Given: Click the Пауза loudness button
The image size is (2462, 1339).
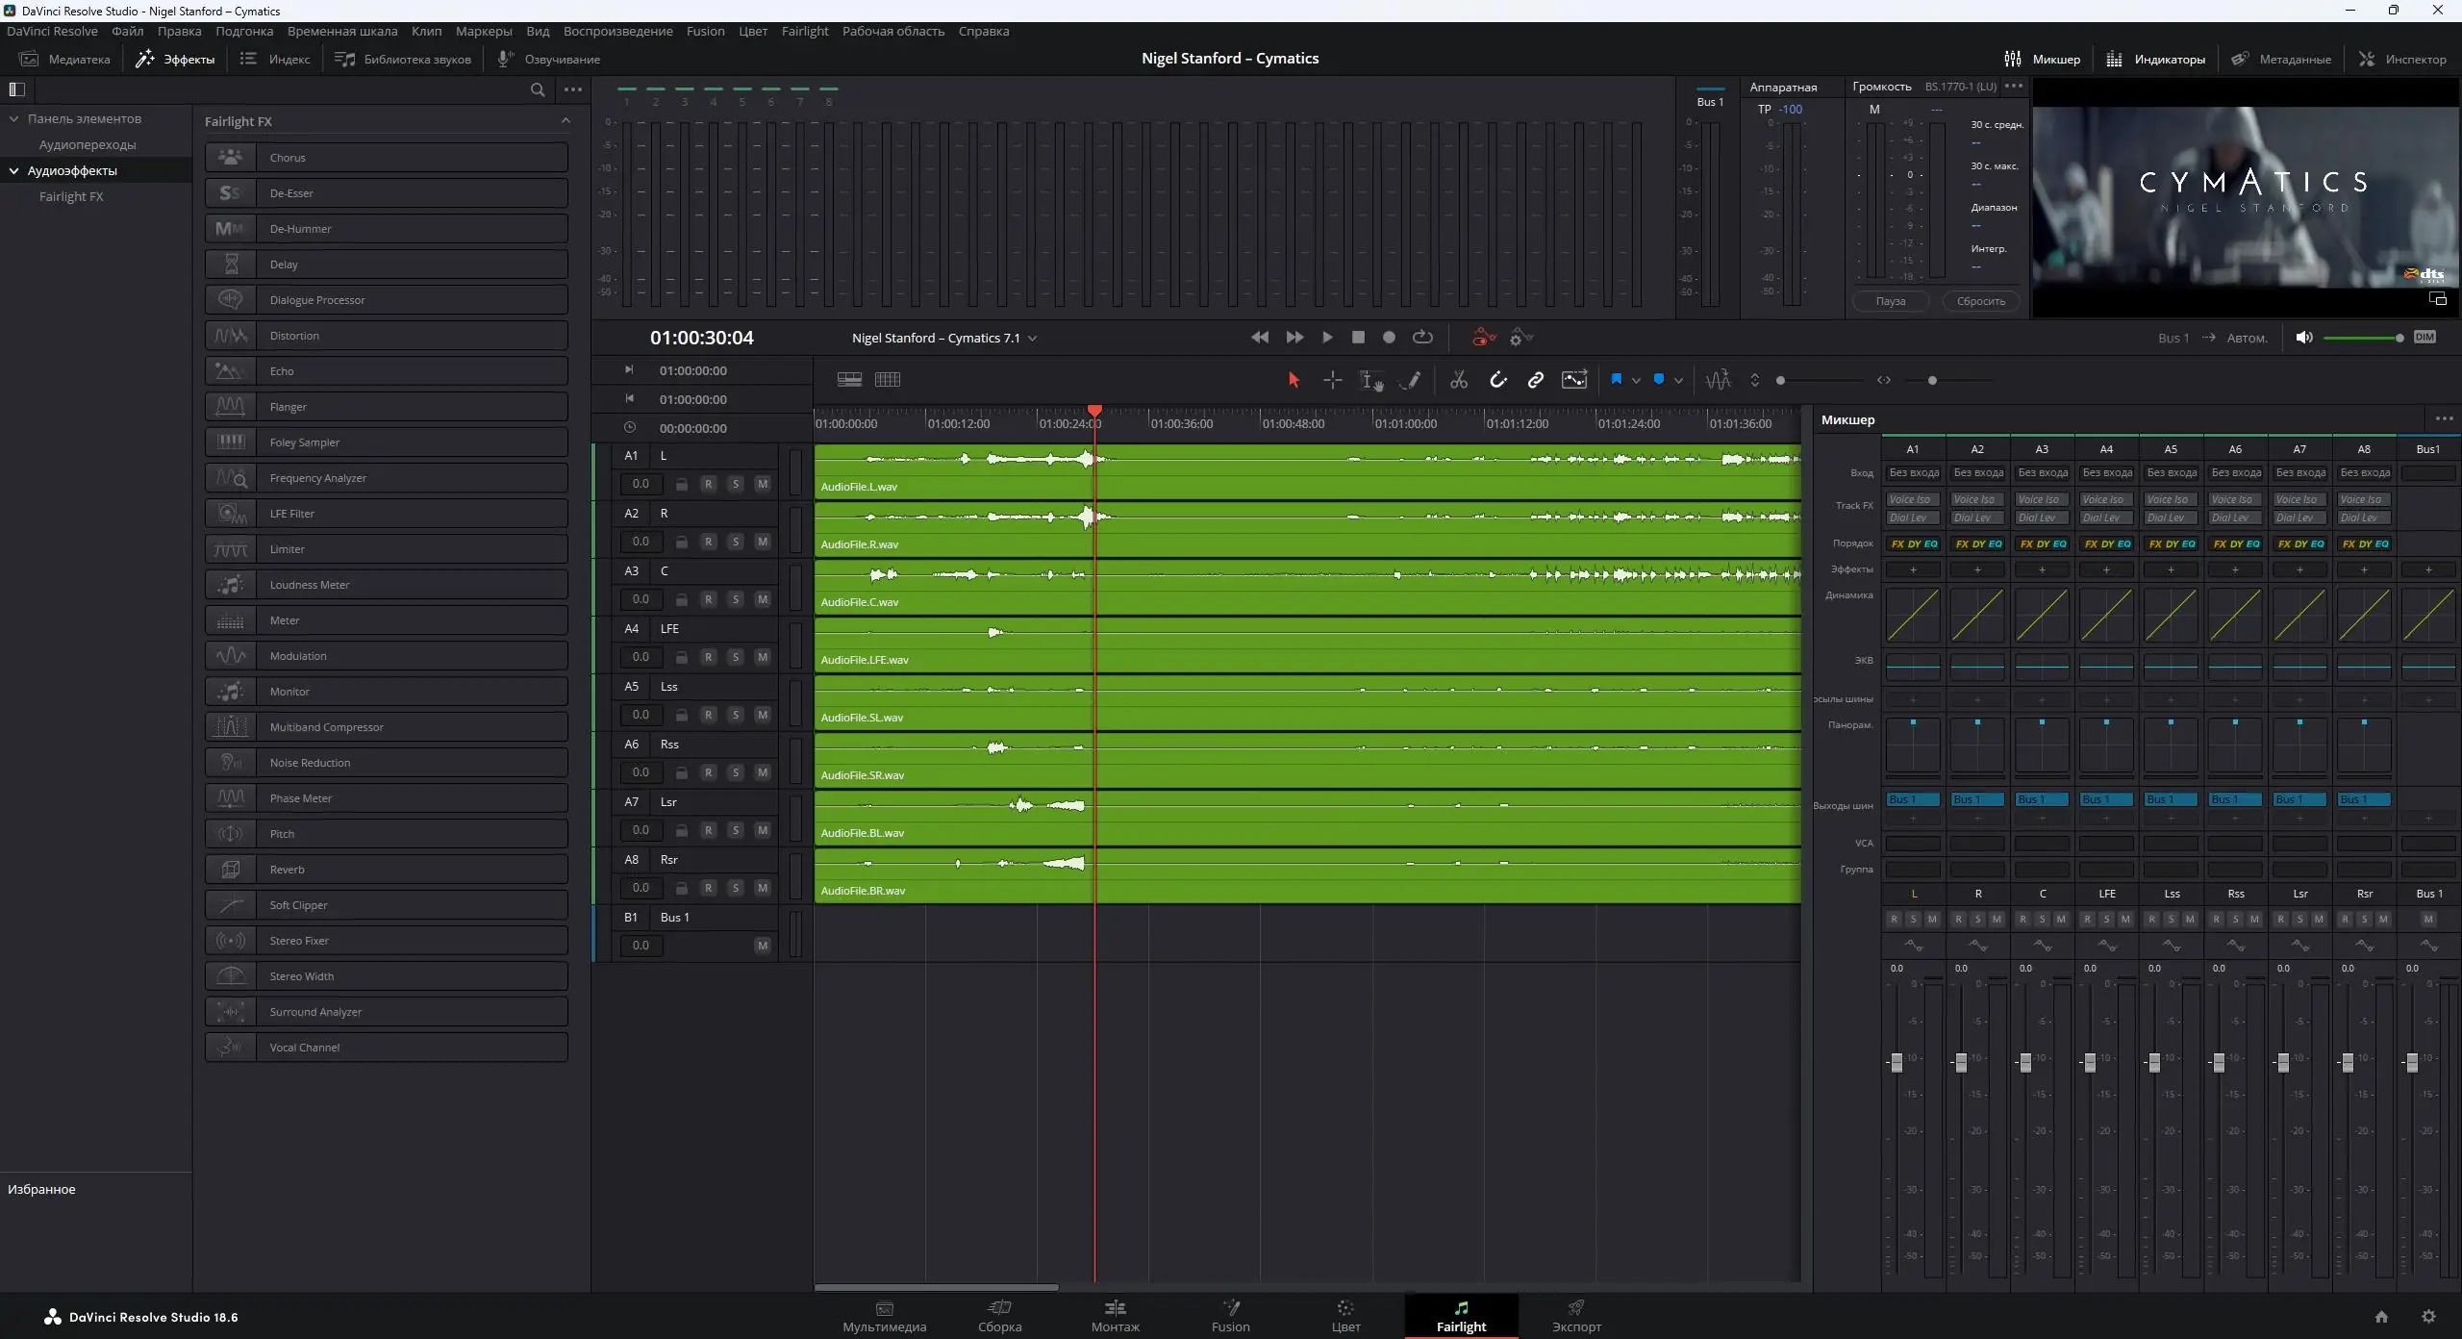Looking at the screenshot, I should (x=1890, y=301).
